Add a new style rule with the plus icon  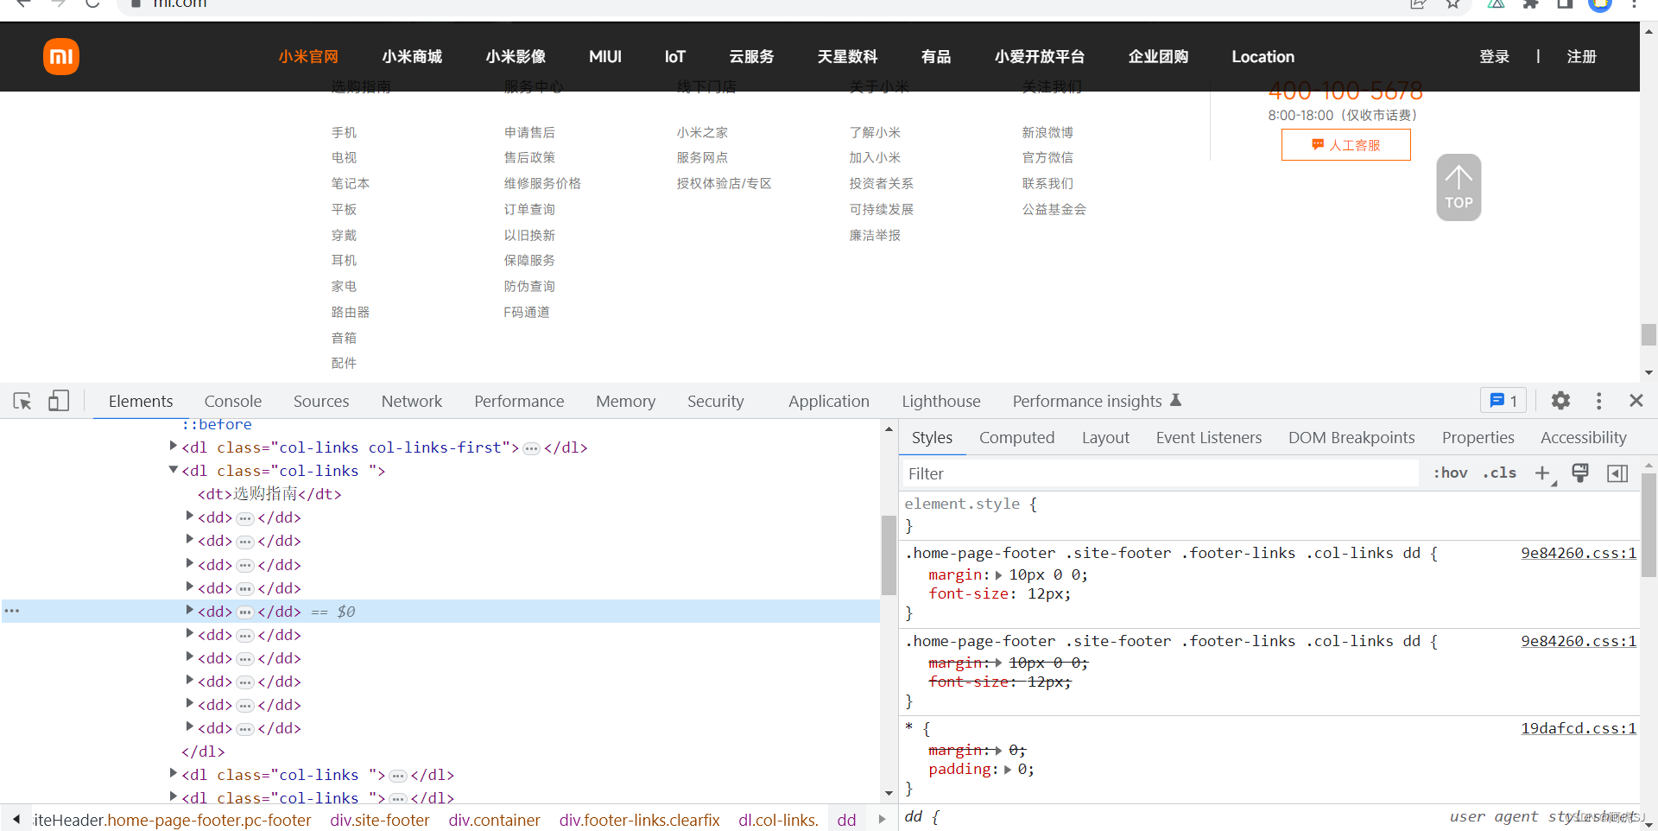coord(1542,473)
